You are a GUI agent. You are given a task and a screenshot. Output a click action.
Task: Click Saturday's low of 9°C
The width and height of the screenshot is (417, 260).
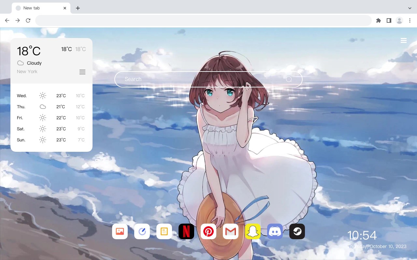[81, 129]
